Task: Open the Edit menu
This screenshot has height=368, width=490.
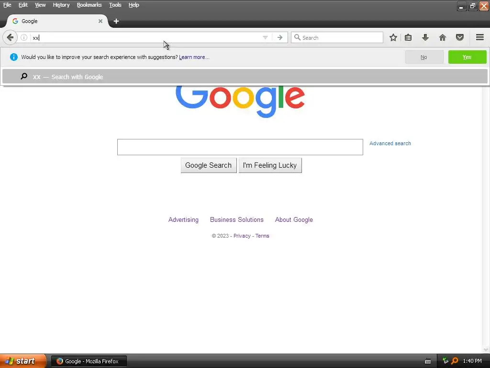Action: 23,5
